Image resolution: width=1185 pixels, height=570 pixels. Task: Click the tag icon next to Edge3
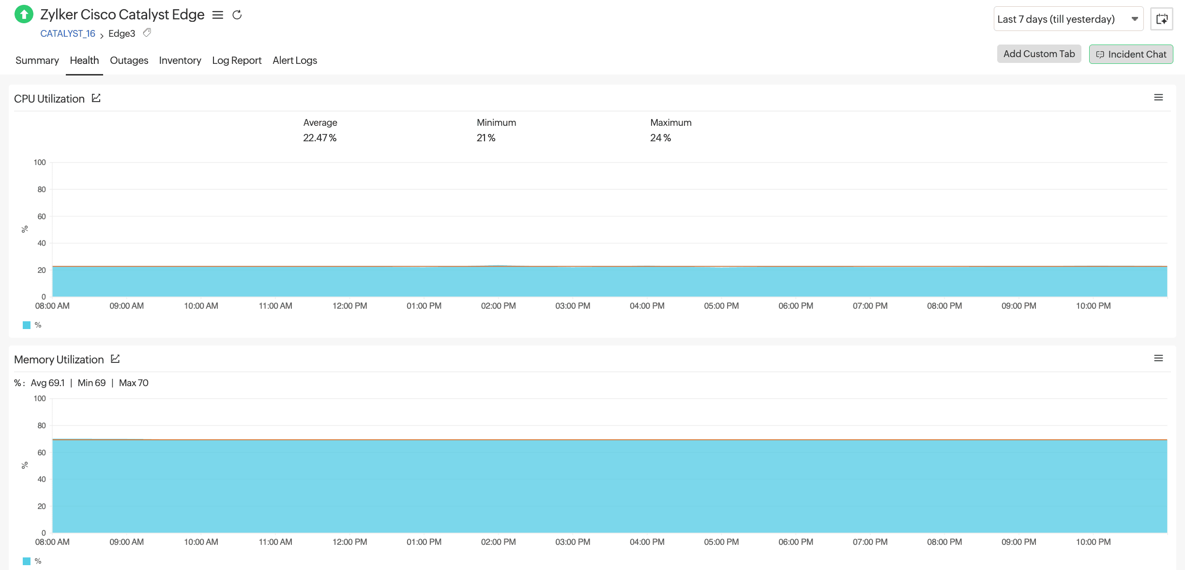pyautogui.click(x=147, y=32)
